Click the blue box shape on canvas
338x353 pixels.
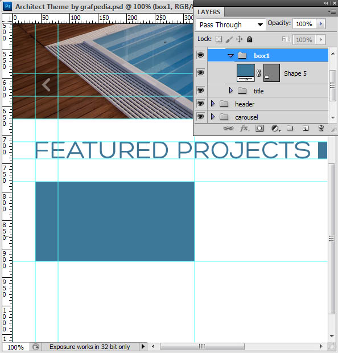(115, 221)
